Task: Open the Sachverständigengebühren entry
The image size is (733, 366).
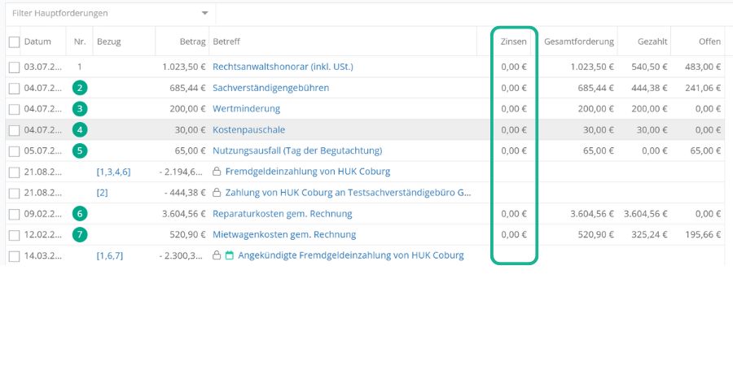Action: click(x=270, y=88)
